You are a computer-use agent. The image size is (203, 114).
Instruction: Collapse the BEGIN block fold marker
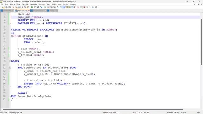[10, 61]
